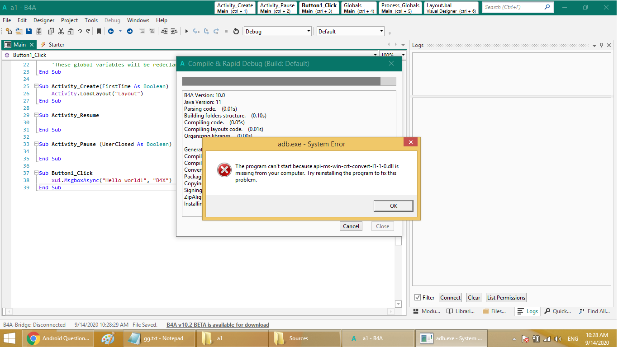618x347 pixels.
Task: Switch to the Files panel tab
Action: (494, 311)
